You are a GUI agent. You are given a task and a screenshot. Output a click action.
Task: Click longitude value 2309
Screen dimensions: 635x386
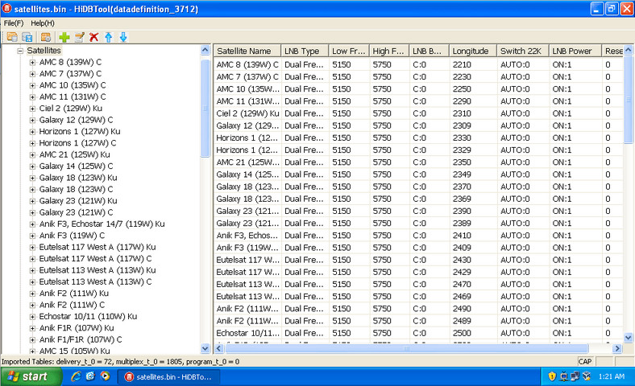click(x=462, y=125)
